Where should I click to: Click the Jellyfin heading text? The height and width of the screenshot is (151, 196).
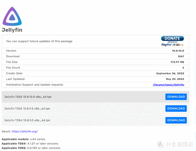tap(12, 30)
